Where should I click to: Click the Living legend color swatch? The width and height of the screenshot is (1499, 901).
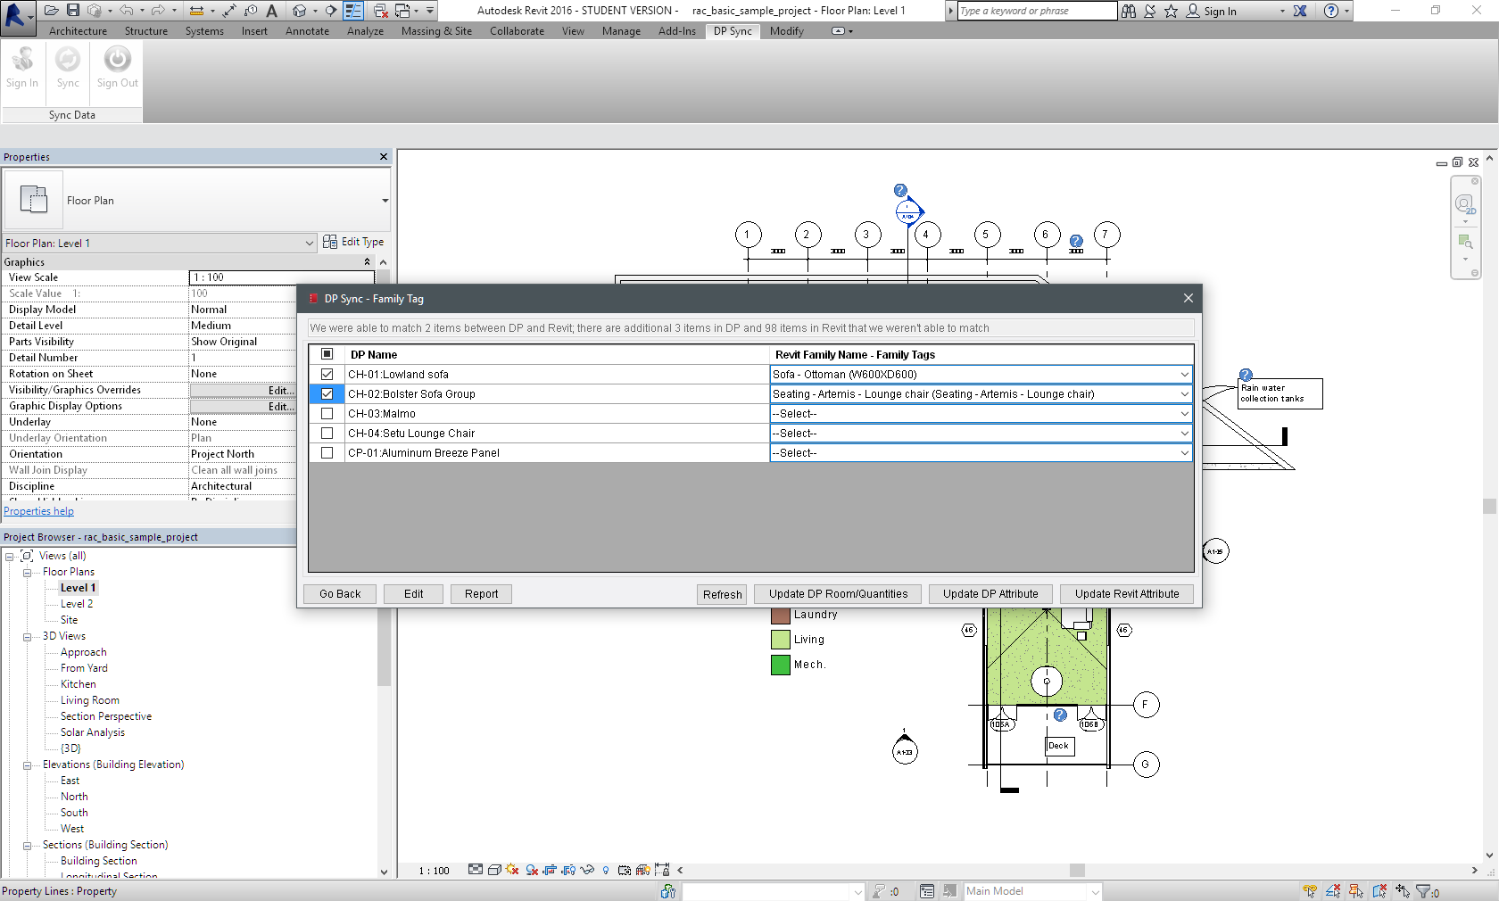pos(781,640)
